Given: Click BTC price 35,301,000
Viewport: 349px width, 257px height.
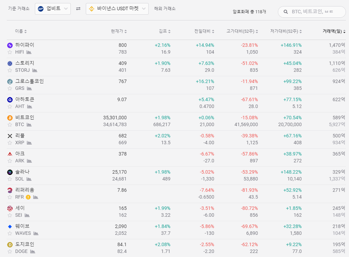Looking at the screenshot, I should click(115, 117).
